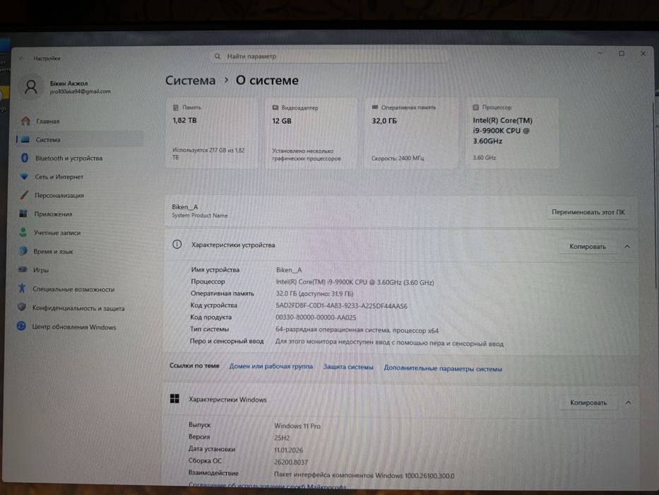This screenshot has height=495, width=659.
Task: Click the Время и язык globe icon
Action: click(x=23, y=251)
